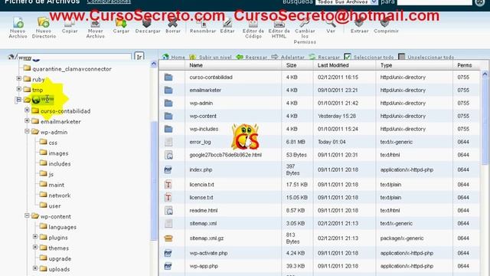This screenshot has width=490, height=276.
Task: Click the Editar toolbar icon
Action: click(x=227, y=23)
